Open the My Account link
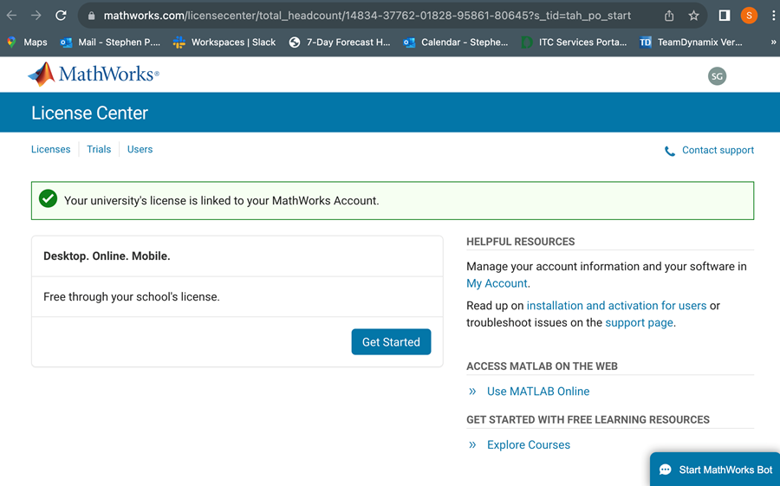The image size is (780, 486). tap(497, 283)
